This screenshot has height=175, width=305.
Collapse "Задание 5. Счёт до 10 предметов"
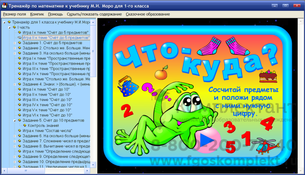14,120
